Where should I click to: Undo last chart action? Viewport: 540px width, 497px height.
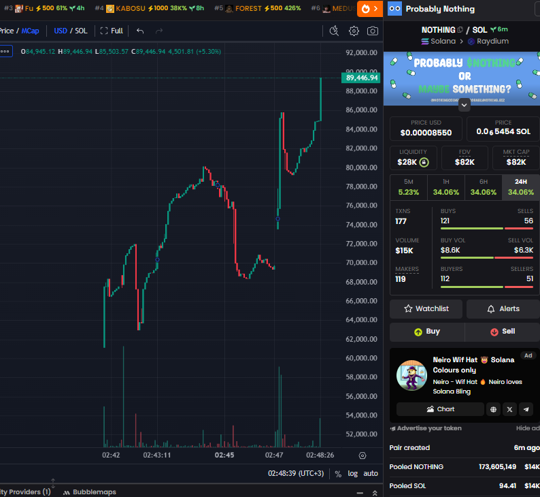[x=140, y=31]
